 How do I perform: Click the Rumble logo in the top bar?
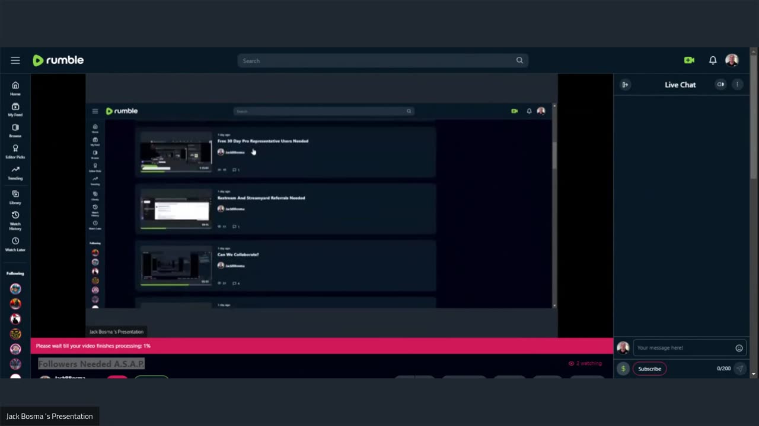[x=58, y=60]
